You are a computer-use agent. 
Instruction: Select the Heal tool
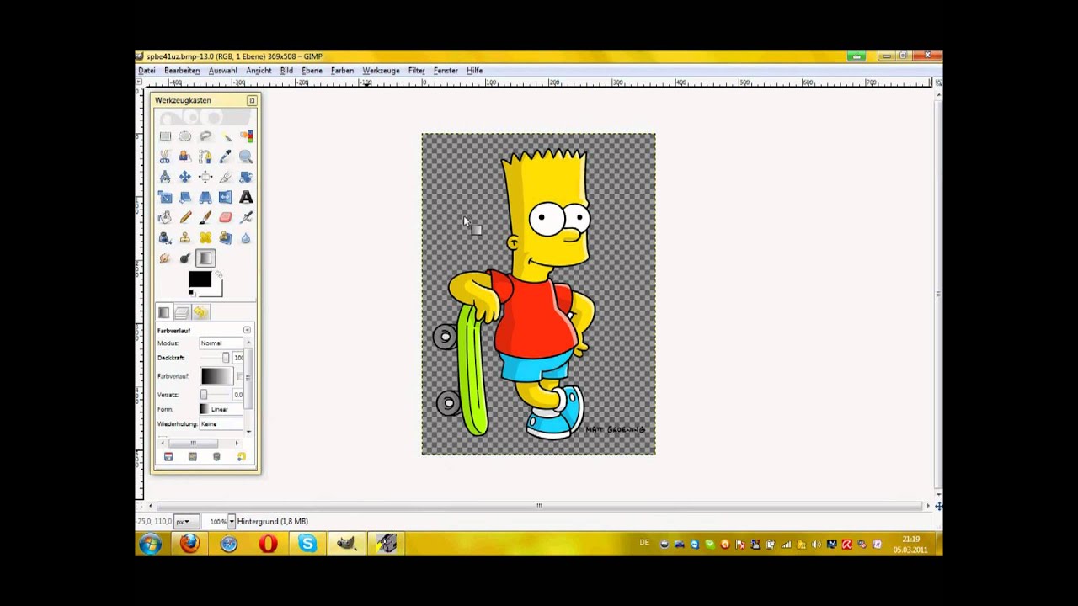click(205, 237)
